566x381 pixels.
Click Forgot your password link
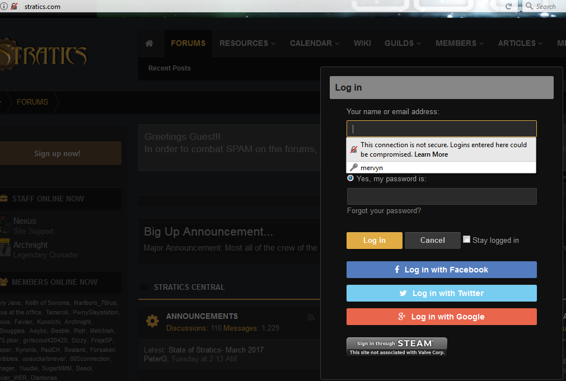pos(383,211)
